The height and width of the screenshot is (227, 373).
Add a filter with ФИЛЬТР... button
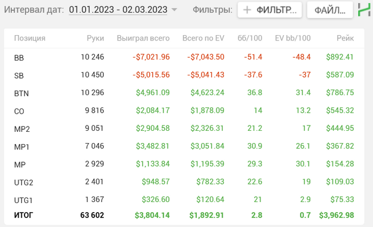pyautogui.click(x=270, y=10)
